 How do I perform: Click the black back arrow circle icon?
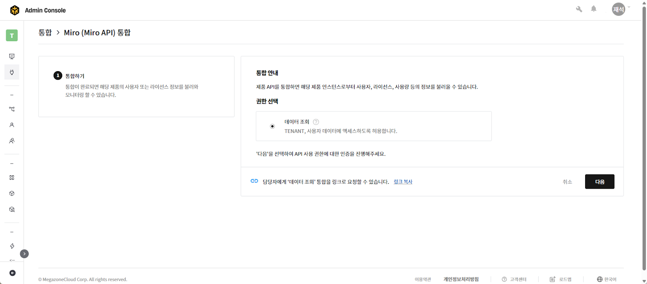pos(13,273)
